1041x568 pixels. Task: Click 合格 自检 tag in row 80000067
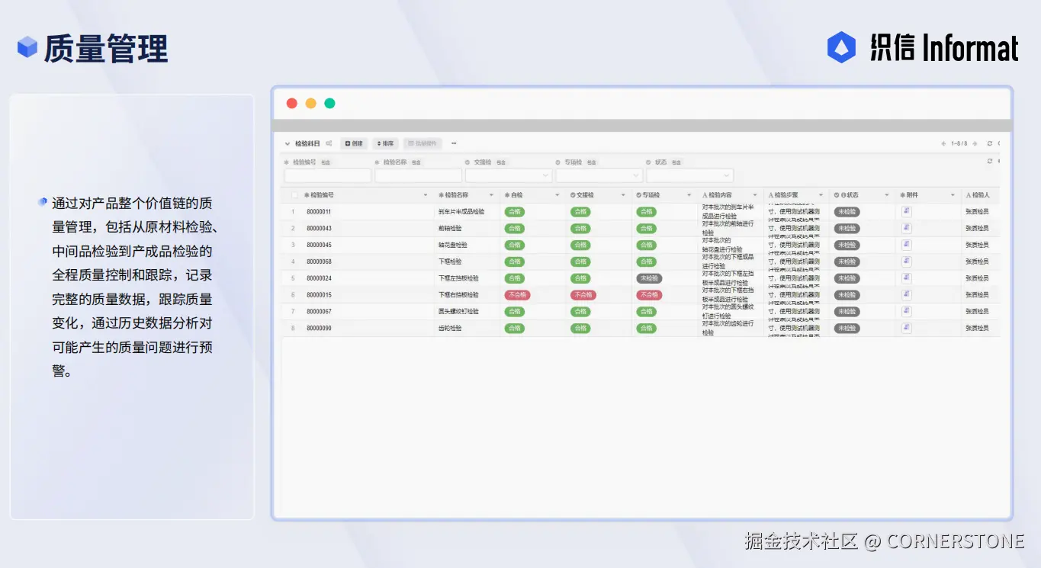515,312
